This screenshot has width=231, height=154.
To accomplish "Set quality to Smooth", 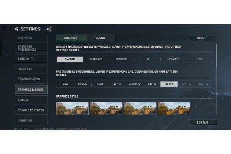I will (x=70, y=59).
